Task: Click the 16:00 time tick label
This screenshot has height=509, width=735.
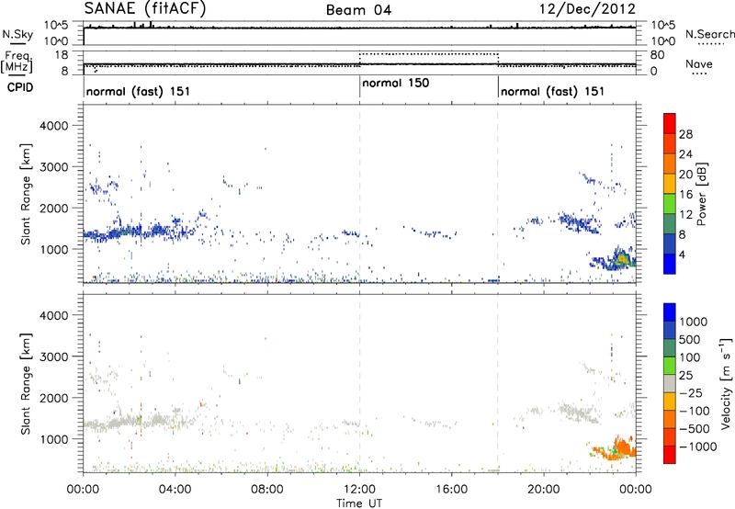Action: point(451,490)
